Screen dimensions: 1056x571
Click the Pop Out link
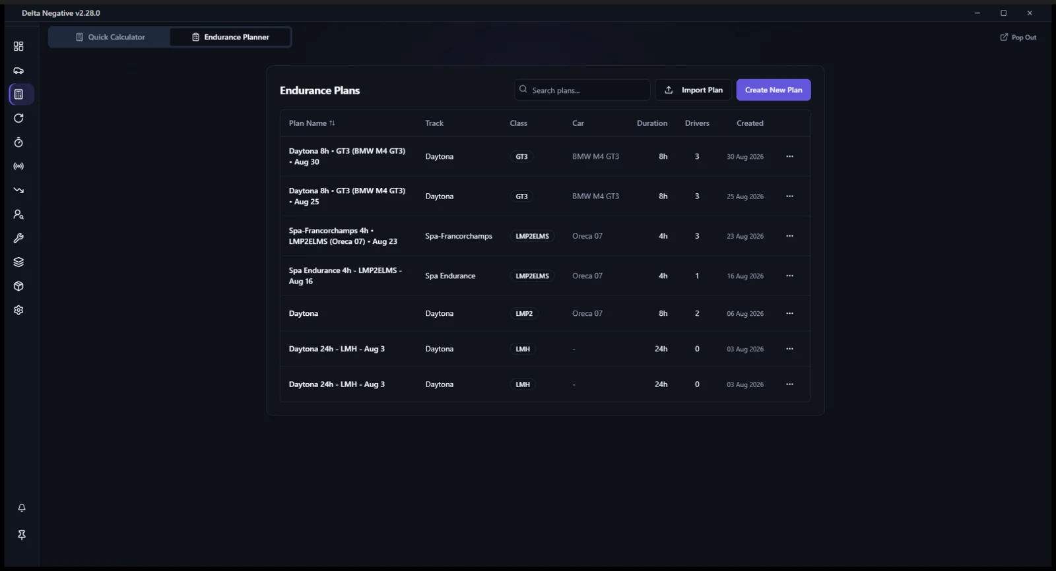coord(1018,38)
